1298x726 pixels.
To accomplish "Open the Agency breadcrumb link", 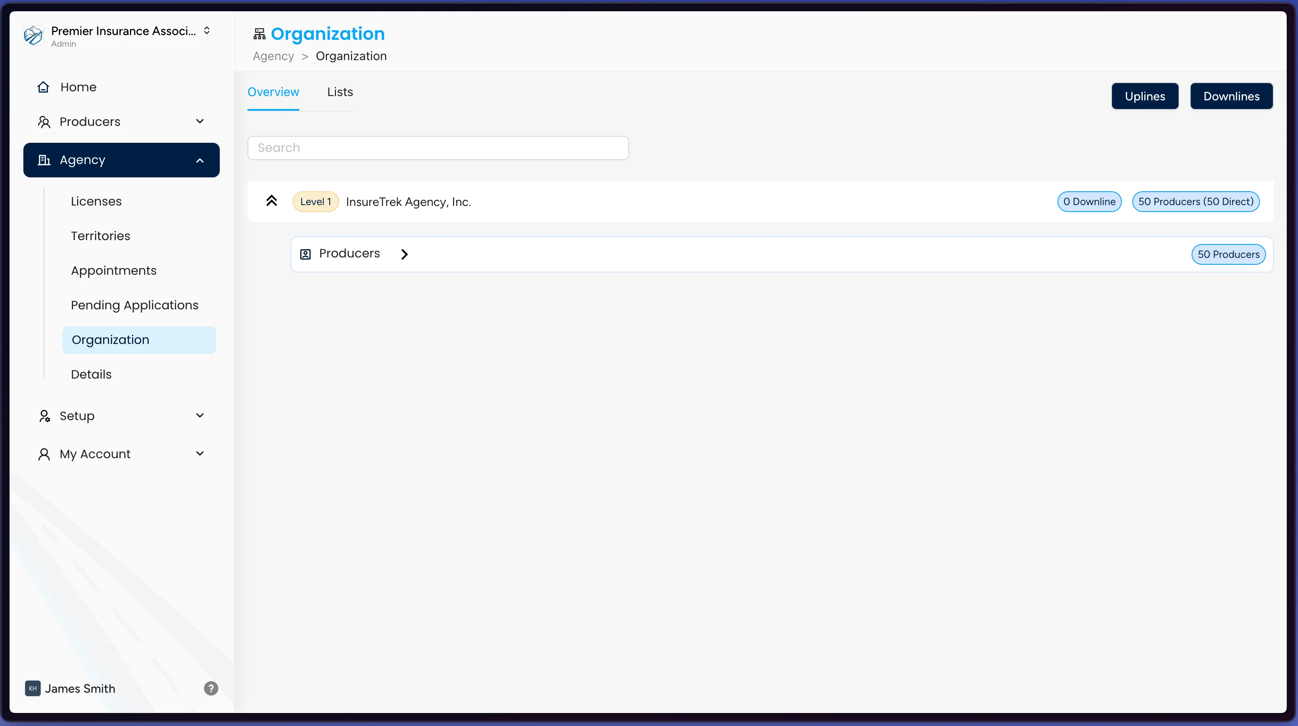I will pyautogui.click(x=273, y=56).
